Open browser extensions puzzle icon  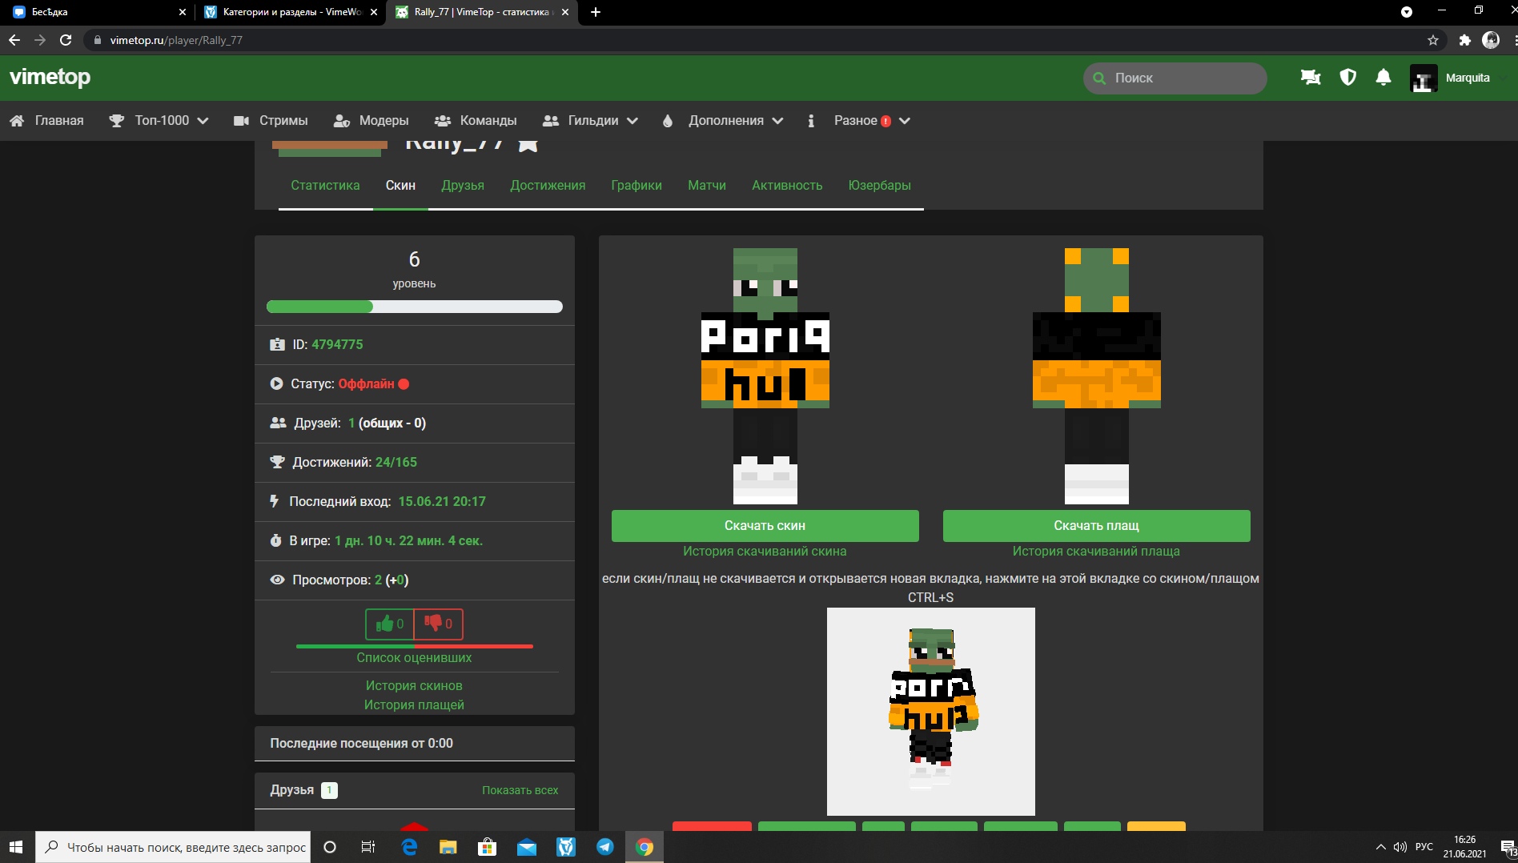click(x=1464, y=40)
